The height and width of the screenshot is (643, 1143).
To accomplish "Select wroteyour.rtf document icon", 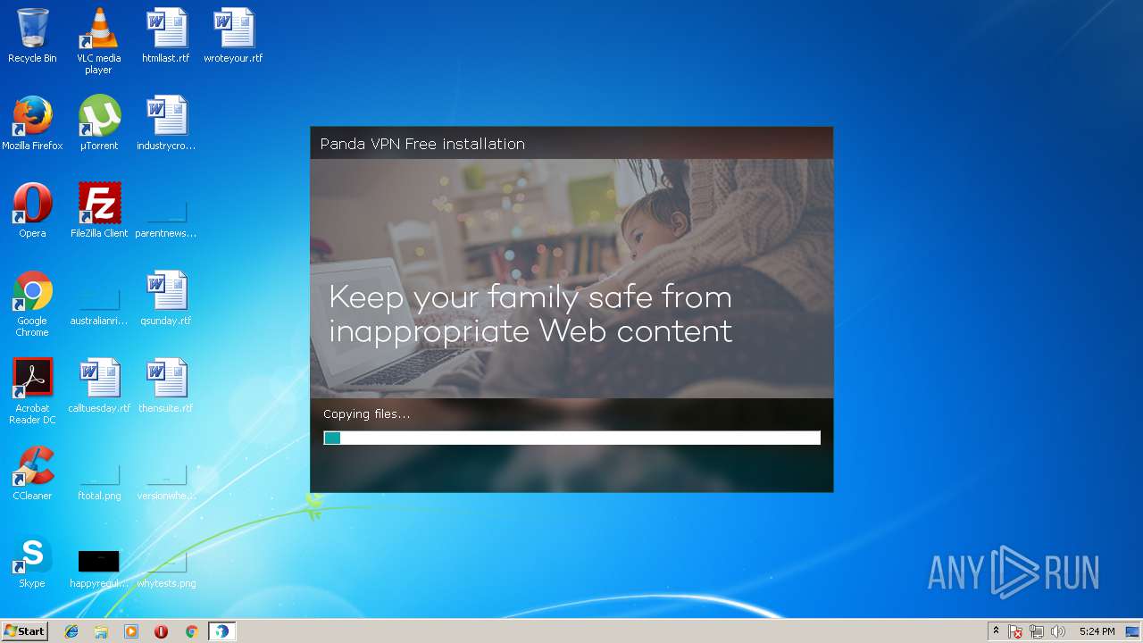I will pos(233,36).
